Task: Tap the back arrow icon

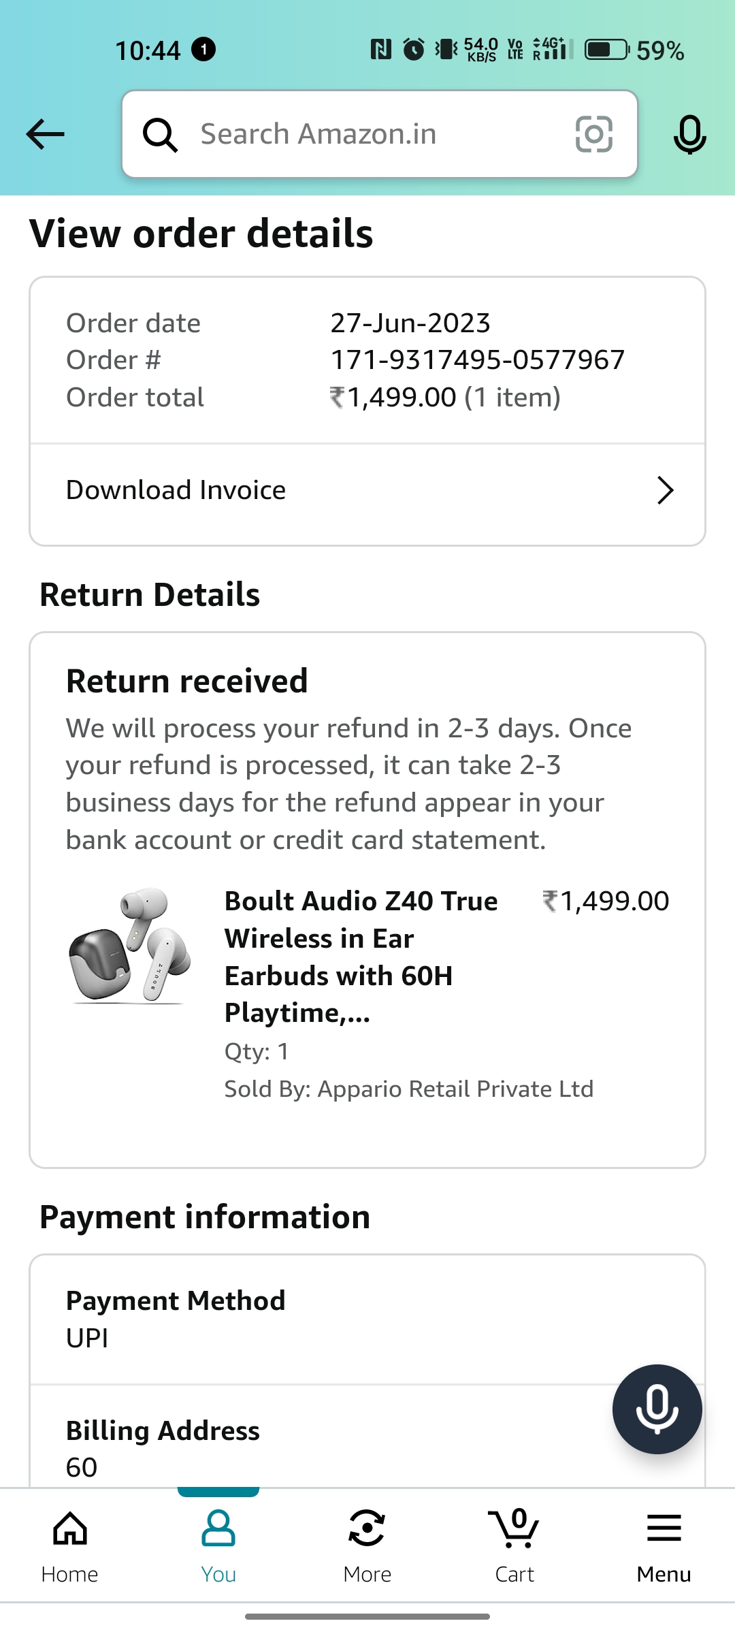Action: (46, 134)
